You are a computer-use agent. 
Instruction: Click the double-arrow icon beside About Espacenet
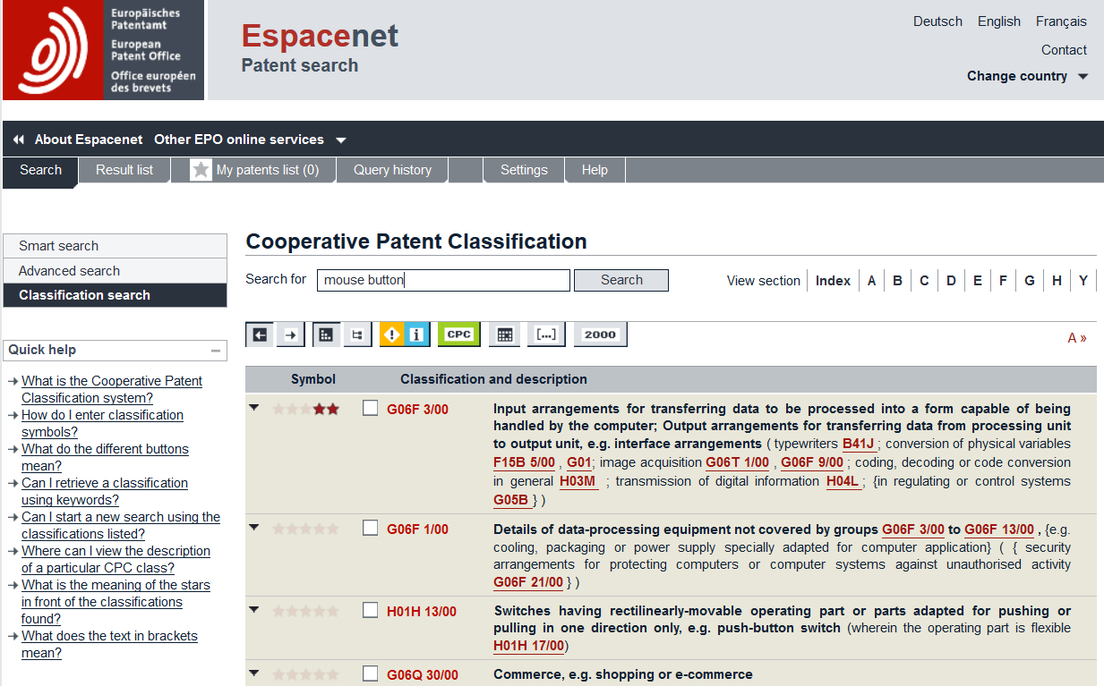click(x=19, y=140)
